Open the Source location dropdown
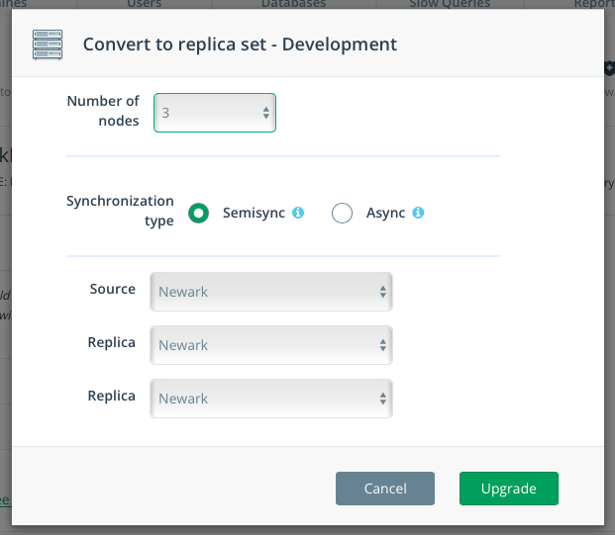 click(x=271, y=292)
